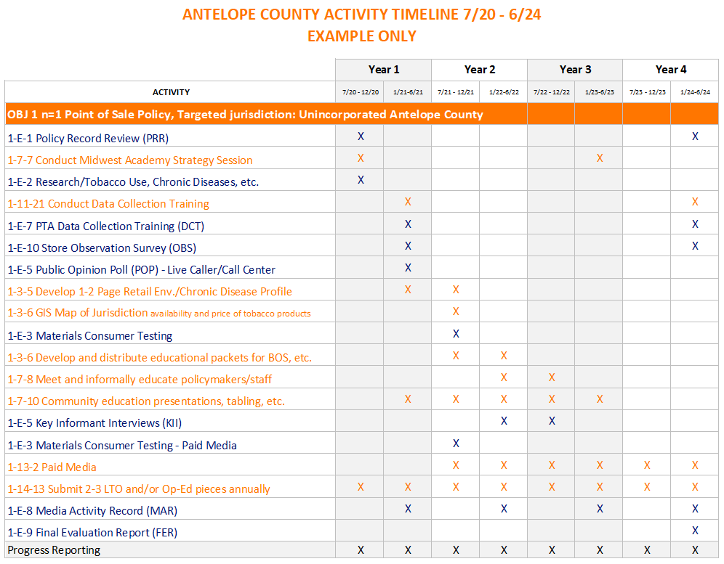Select '1-7-7 Conduct Midwest Academy Strategy Session' label
Image resolution: width=724 pixels, height=564 pixels.
pyautogui.click(x=129, y=160)
